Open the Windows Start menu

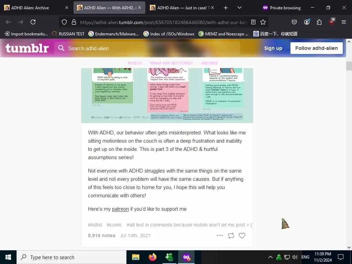(8, 257)
